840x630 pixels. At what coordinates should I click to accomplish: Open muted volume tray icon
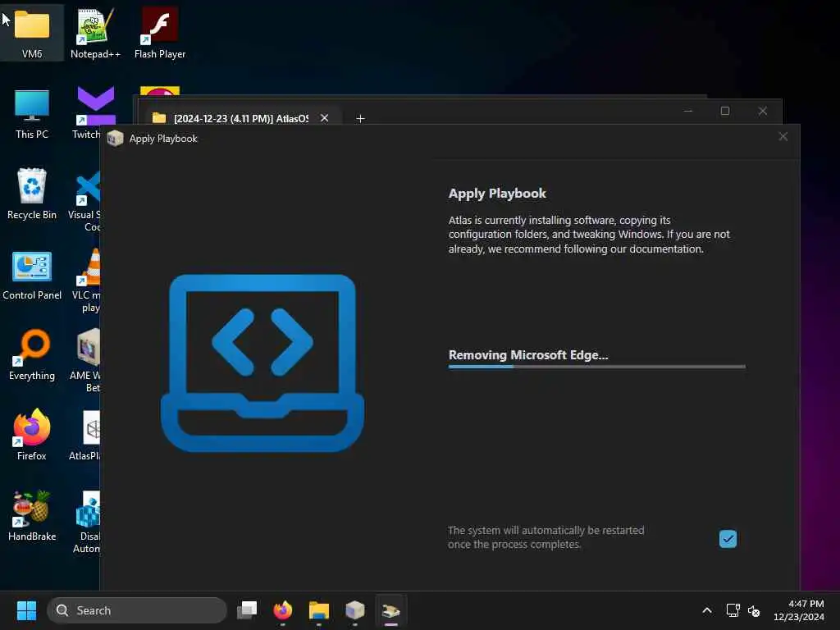(755, 610)
